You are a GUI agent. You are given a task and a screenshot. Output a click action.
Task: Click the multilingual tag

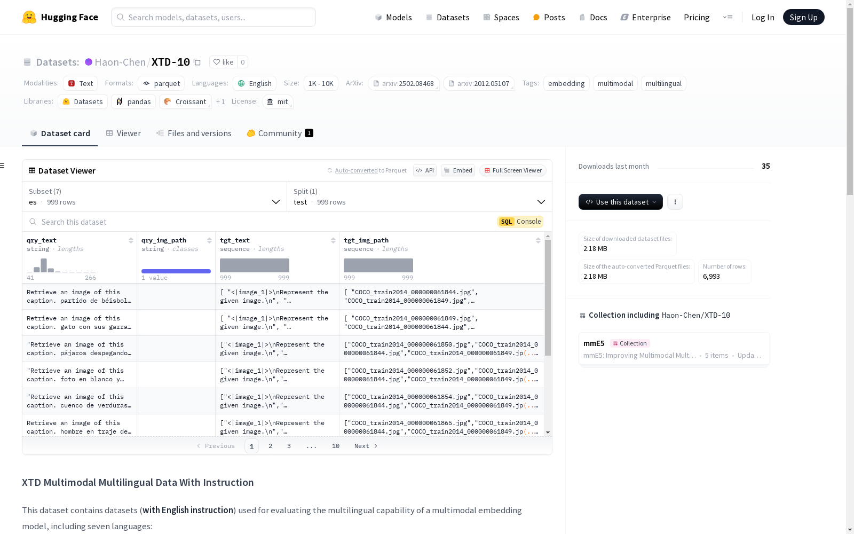point(663,83)
